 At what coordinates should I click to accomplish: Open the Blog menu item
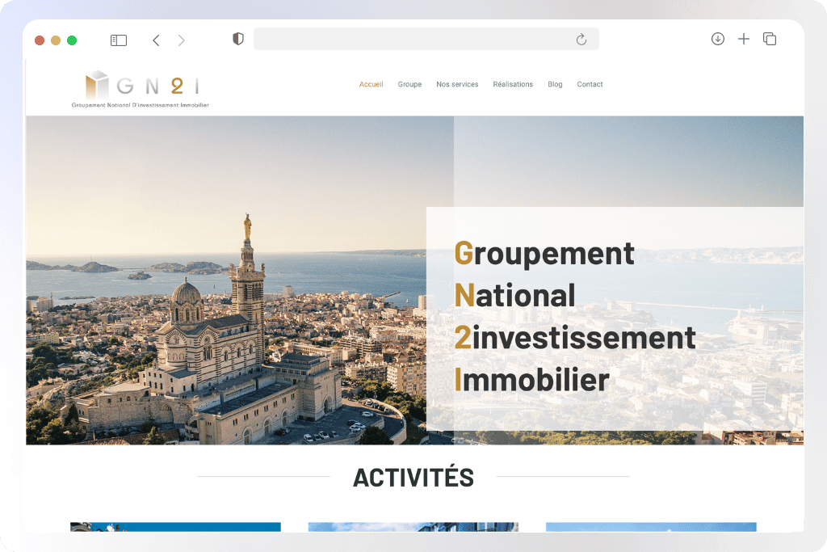click(x=555, y=84)
